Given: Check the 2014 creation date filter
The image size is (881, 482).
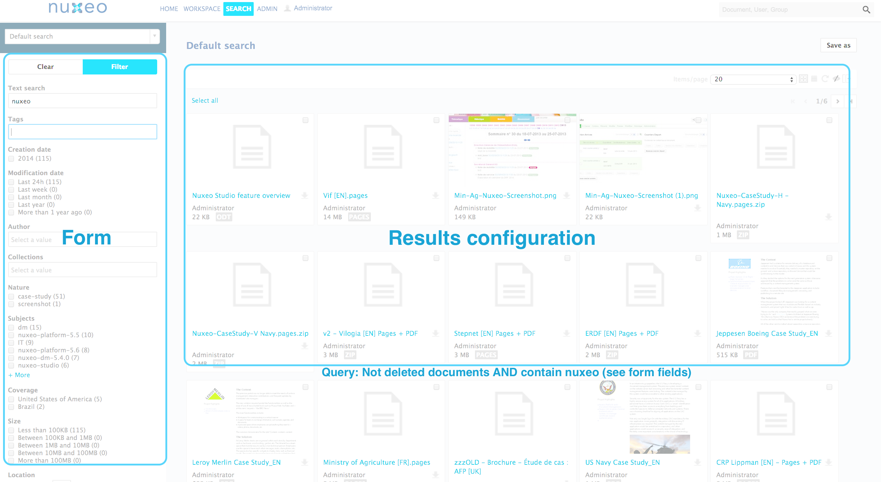Looking at the screenshot, I should coord(11,159).
